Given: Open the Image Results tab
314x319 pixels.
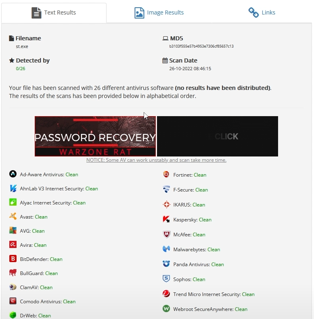Looking at the screenshot, I should pos(159,13).
